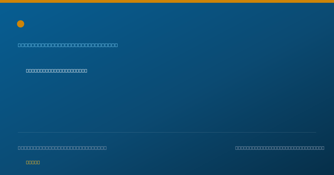Click the gray footer text on right
The width and height of the screenshot is (334, 175).
coord(280,148)
